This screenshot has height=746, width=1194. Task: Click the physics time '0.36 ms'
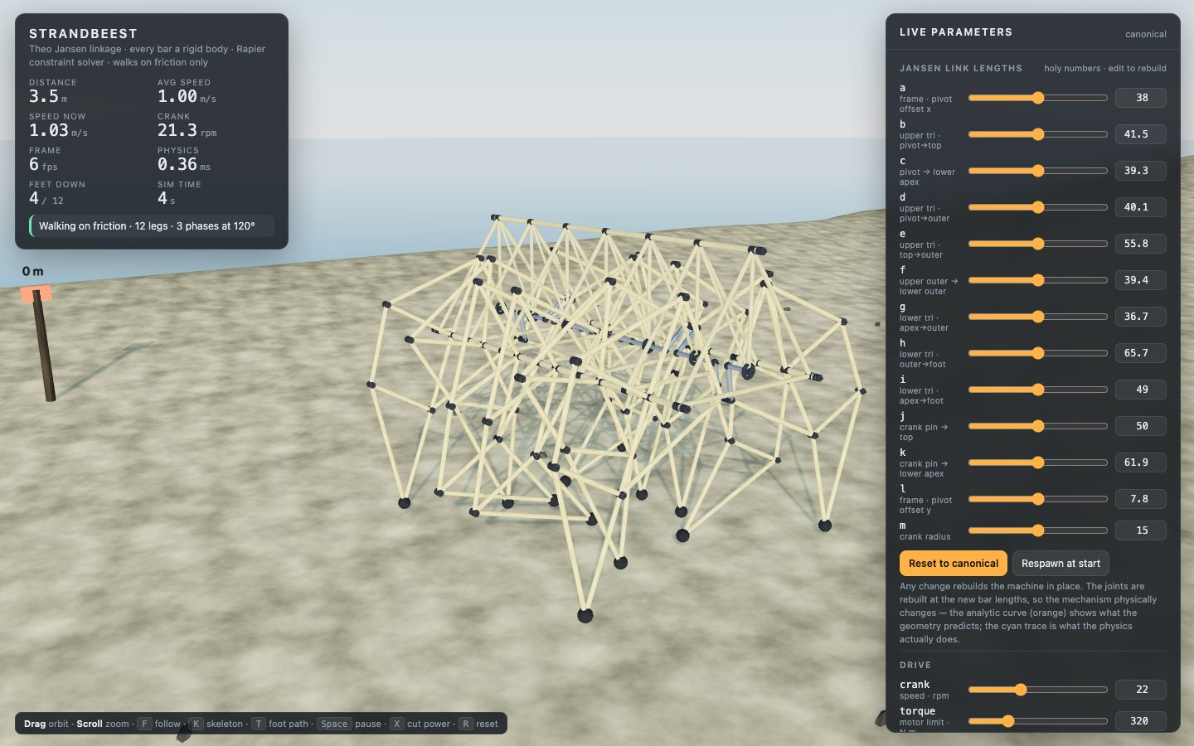[184, 164]
